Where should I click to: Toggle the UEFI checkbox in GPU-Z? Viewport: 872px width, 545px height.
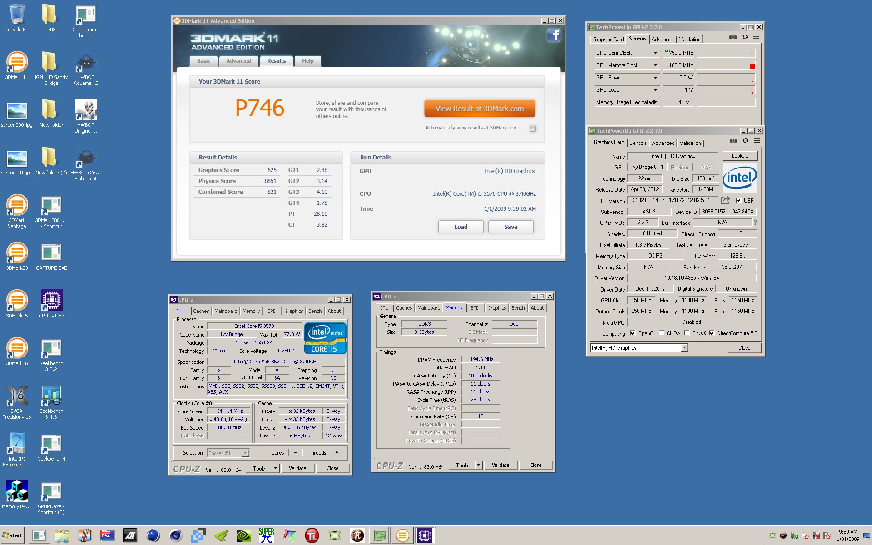point(738,200)
